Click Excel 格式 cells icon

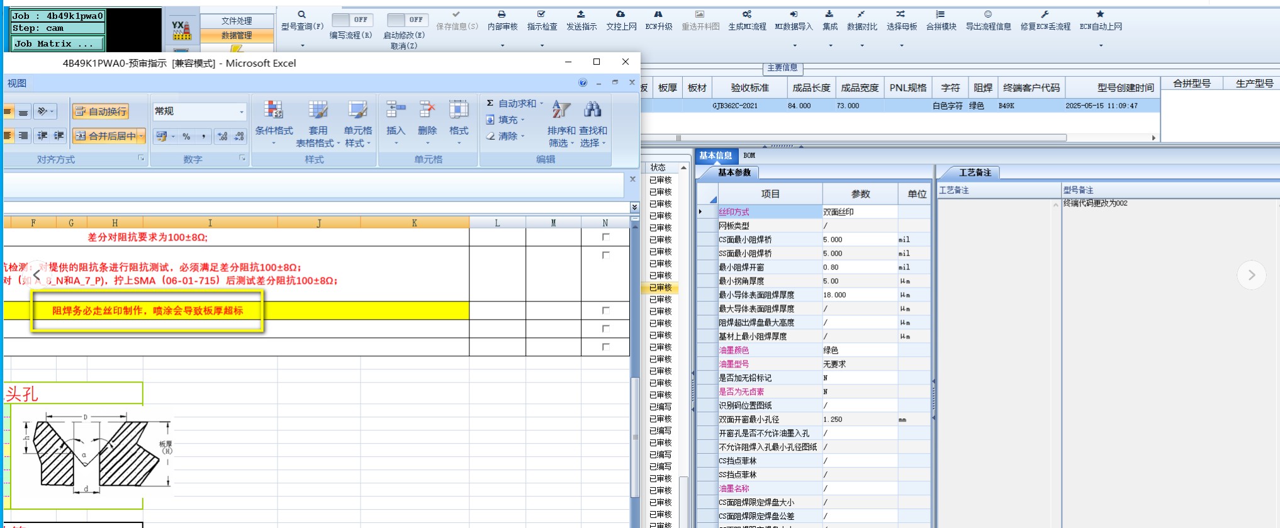coord(458,110)
